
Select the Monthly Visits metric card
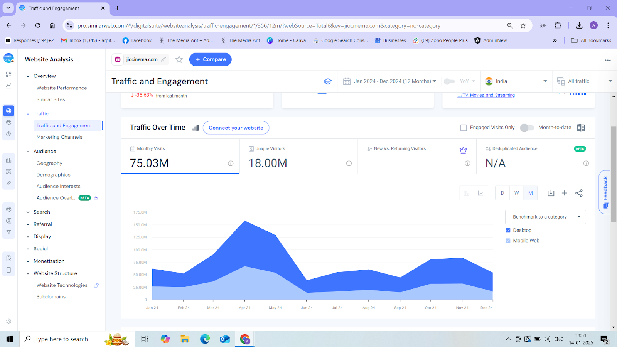pyautogui.click(x=180, y=156)
